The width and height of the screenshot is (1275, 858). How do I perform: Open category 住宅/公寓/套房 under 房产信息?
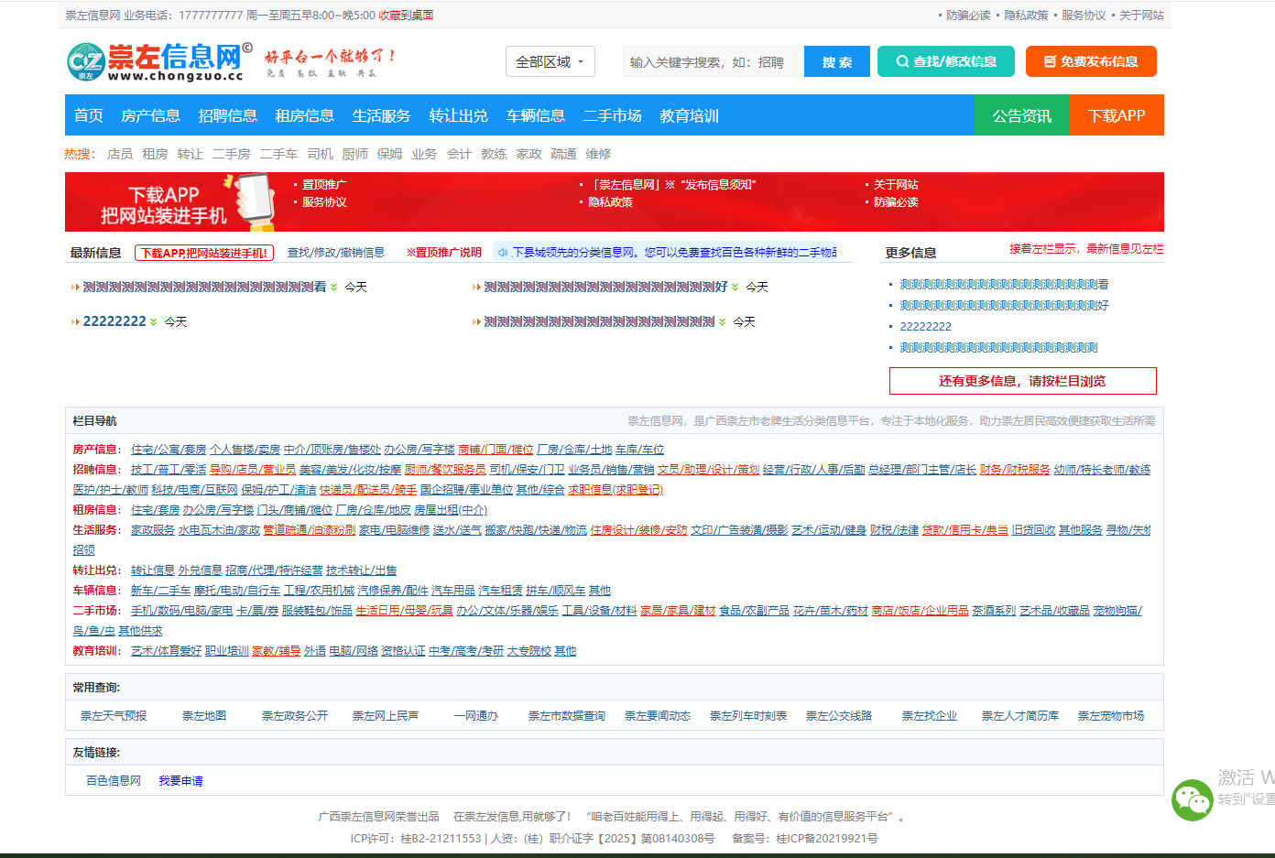(169, 450)
